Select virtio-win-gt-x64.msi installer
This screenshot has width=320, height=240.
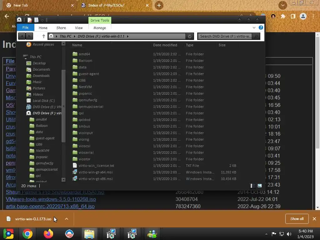96,172
